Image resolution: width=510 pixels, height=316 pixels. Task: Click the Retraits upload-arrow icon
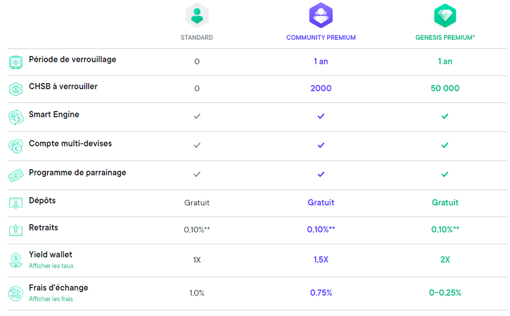[16, 230]
